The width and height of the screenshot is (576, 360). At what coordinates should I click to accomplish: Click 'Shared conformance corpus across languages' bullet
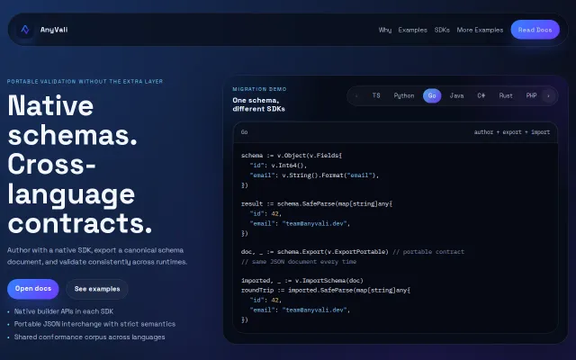tap(89, 337)
